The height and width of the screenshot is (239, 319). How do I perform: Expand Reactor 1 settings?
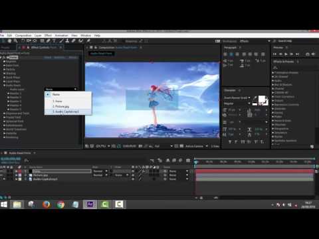[x=8, y=94]
